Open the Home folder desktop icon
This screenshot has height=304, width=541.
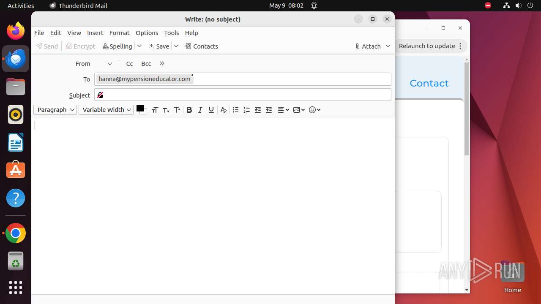(x=512, y=277)
